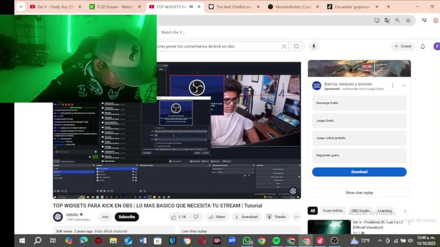440x247 pixels.
Task: Switch to the Dei V - Pretty Boy tab
Action: point(55,7)
